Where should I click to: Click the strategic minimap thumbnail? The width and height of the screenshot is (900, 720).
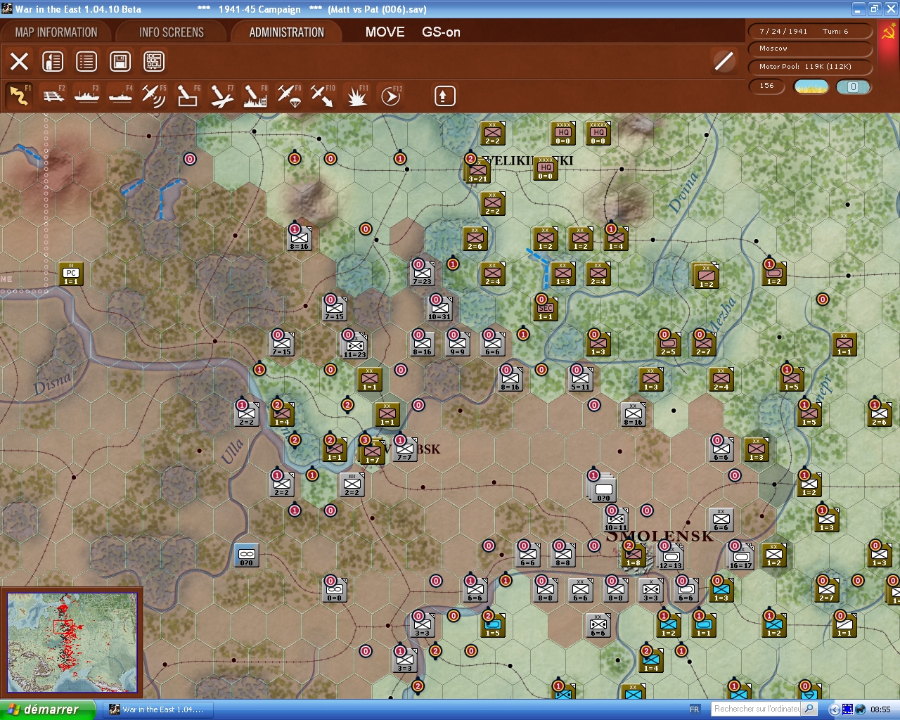coord(72,643)
